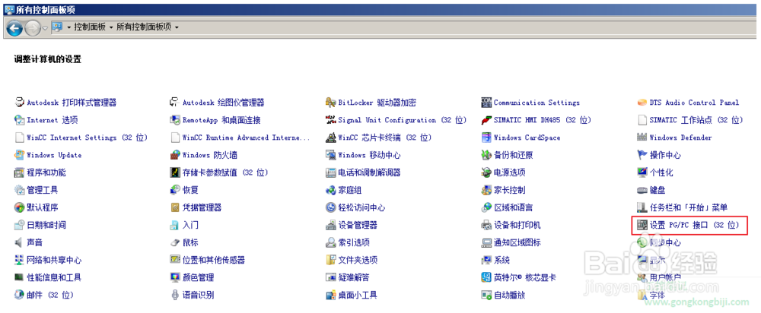Click the 声音 speaker icon

pyautogui.click(x=20, y=242)
